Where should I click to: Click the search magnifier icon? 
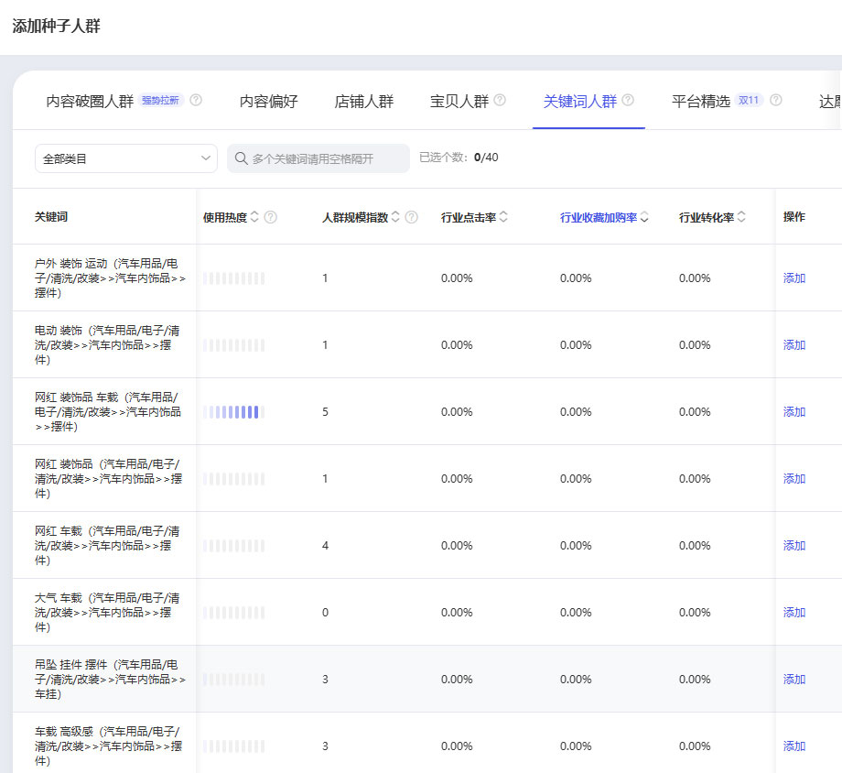pos(241,158)
